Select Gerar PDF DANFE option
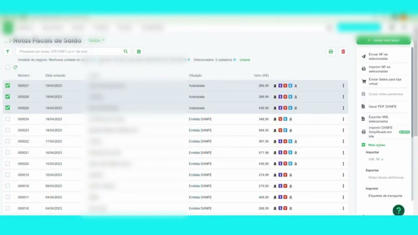This screenshot has height=235, width=418. point(382,106)
